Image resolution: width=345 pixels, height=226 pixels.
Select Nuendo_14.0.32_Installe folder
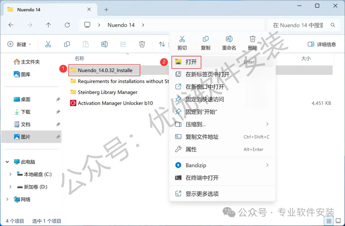click(104, 70)
